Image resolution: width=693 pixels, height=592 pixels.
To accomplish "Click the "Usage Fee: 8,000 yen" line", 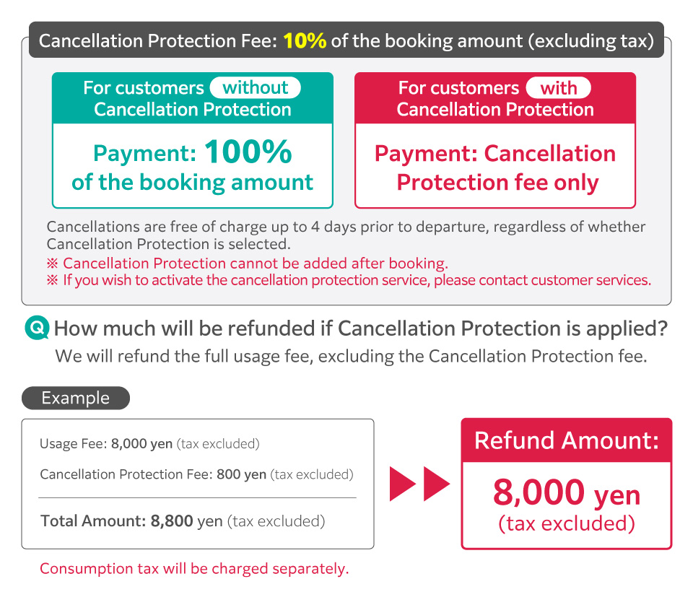I will pos(149,444).
